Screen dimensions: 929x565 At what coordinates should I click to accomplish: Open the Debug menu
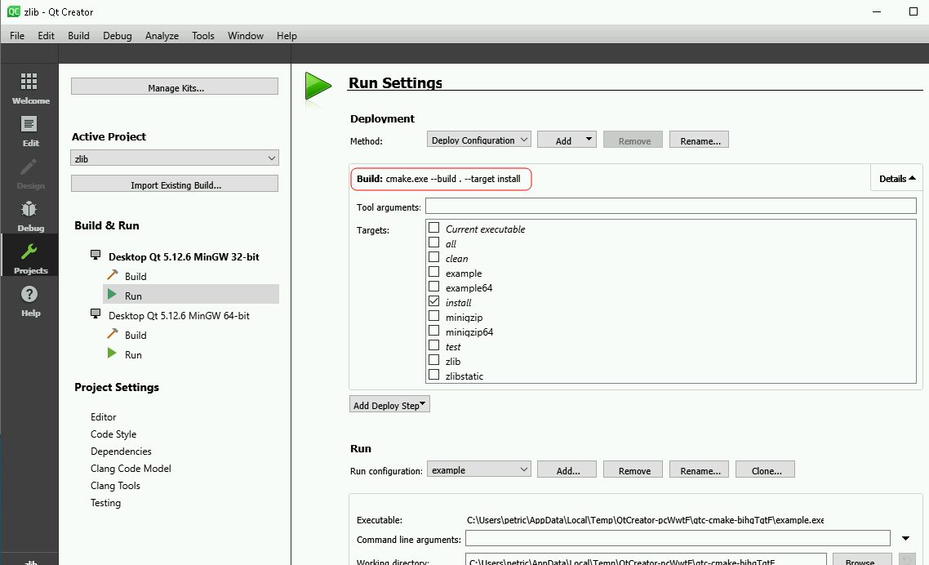pos(118,36)
